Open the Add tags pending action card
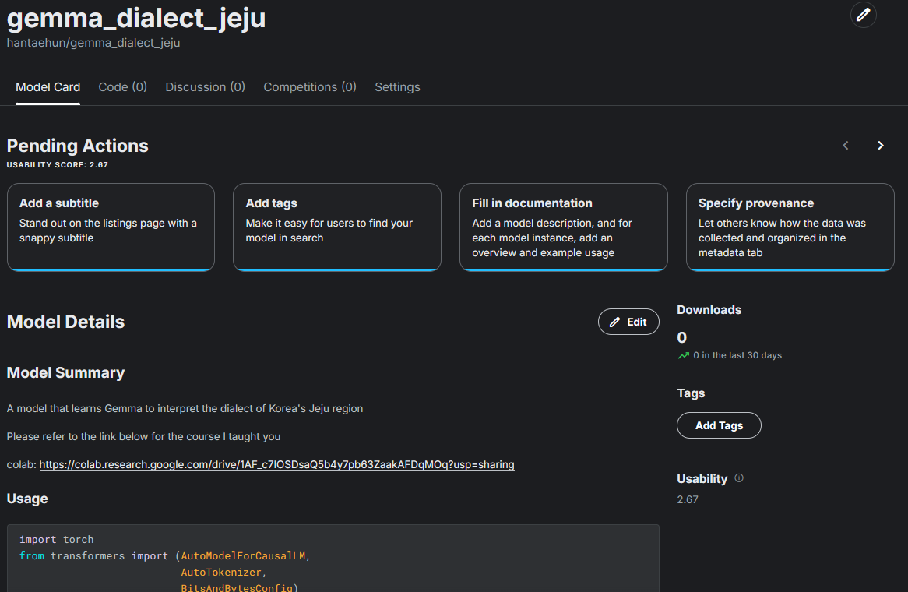908x592 pixels. (336, 227)
